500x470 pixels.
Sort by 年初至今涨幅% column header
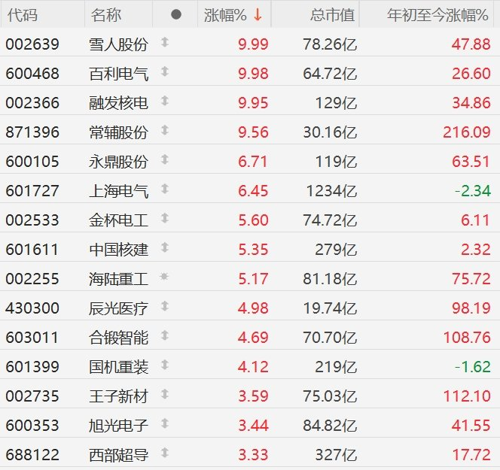437,15
